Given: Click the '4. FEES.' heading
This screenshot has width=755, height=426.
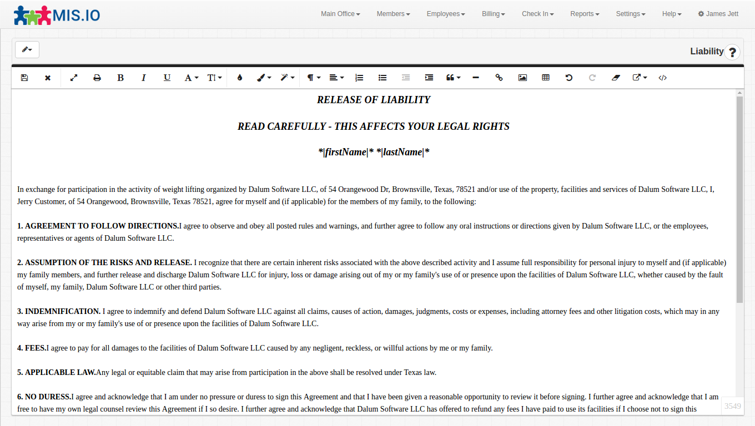Looking at the screenshot, I should coord(32,348).
